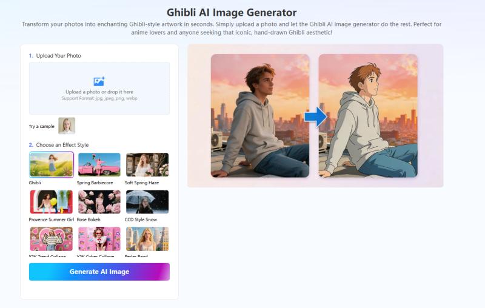Click the Rose Bokeh label text
The image size is (485, 308).
coord(89,219)
